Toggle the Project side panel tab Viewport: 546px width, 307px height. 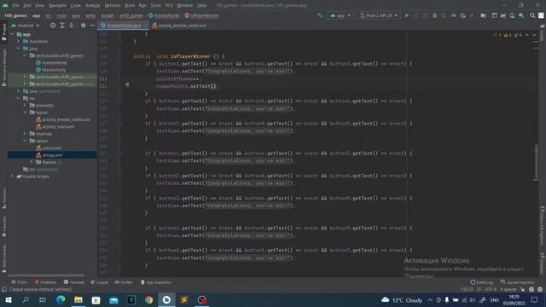[3, 32]
